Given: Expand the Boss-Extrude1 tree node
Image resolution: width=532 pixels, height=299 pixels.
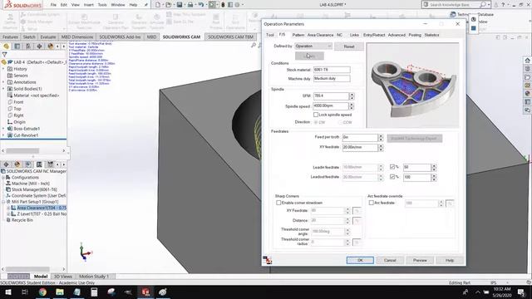Looking at the screenshot, I should [x=3, y=129].
